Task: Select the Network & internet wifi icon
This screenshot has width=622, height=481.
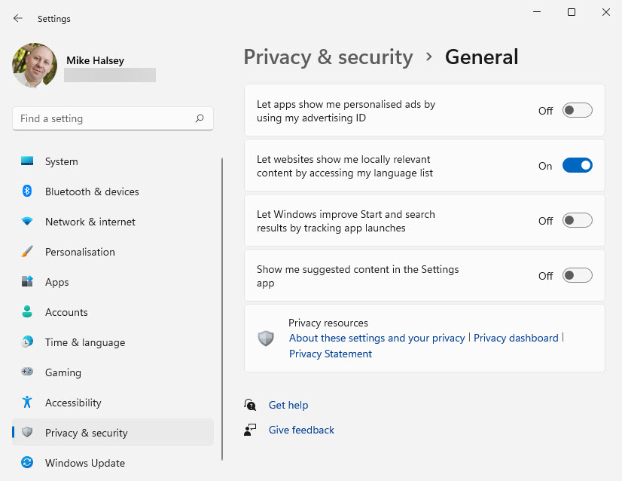Action: (27, 222)
